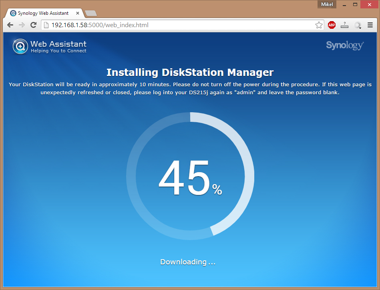This screenshot has width=380, height=290.
Task: Go back with the browser back arrow
Action: 10,25
